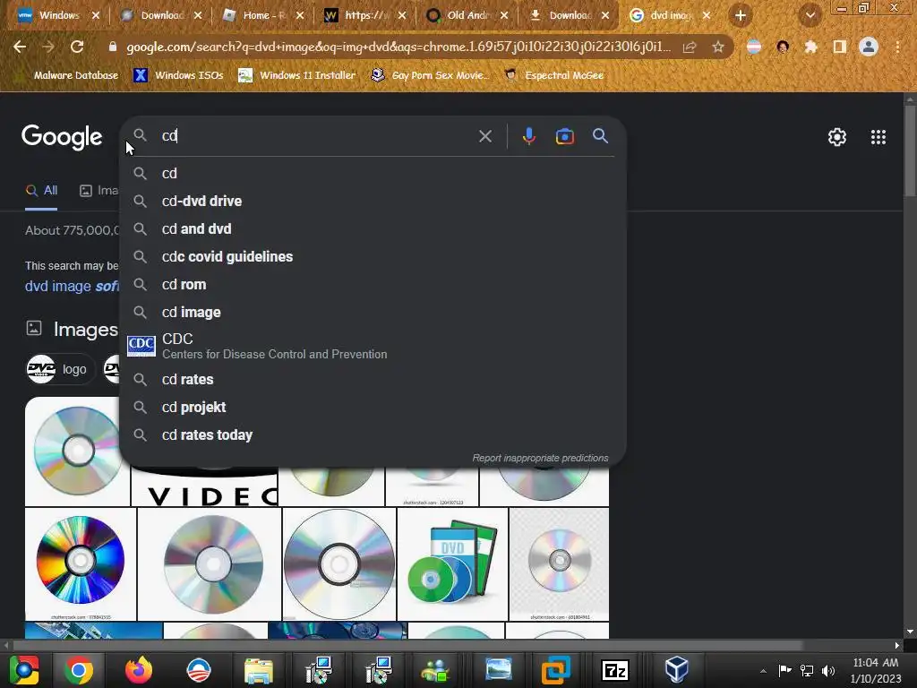Click the horizontal page scrollbar
917x688 pixels.
(407, 645)
